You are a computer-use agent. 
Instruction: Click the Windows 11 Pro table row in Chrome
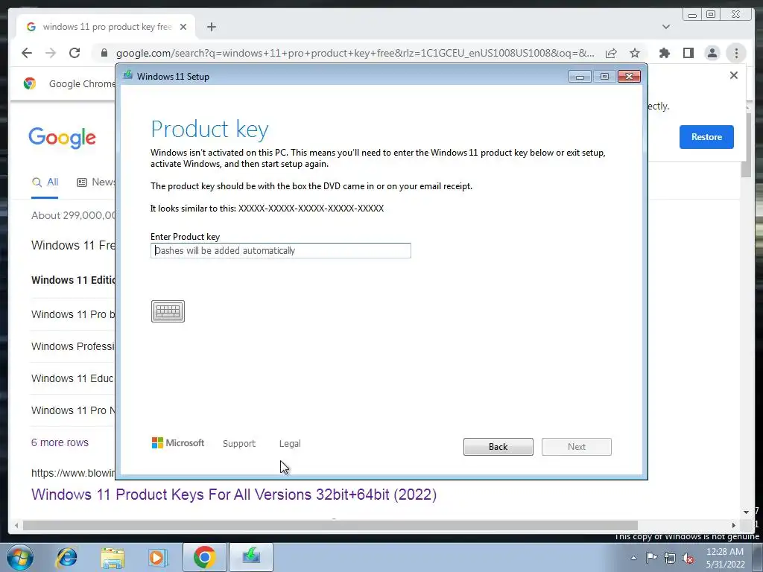pyautogui.click(x=73, y=314)
